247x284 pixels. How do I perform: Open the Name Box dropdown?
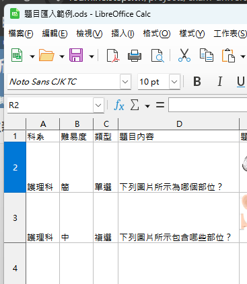(x=98, y=105)
